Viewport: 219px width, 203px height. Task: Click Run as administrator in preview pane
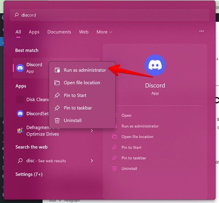point(140,126)
